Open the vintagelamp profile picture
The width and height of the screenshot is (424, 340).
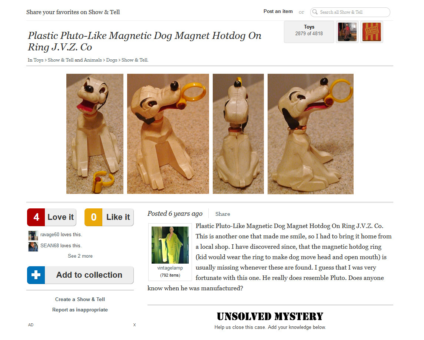[170, 245]
